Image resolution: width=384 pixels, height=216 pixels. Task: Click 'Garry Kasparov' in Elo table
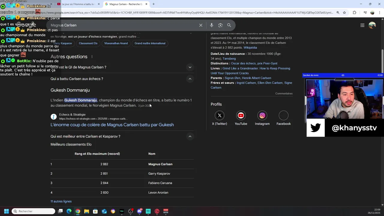[159, 174]
